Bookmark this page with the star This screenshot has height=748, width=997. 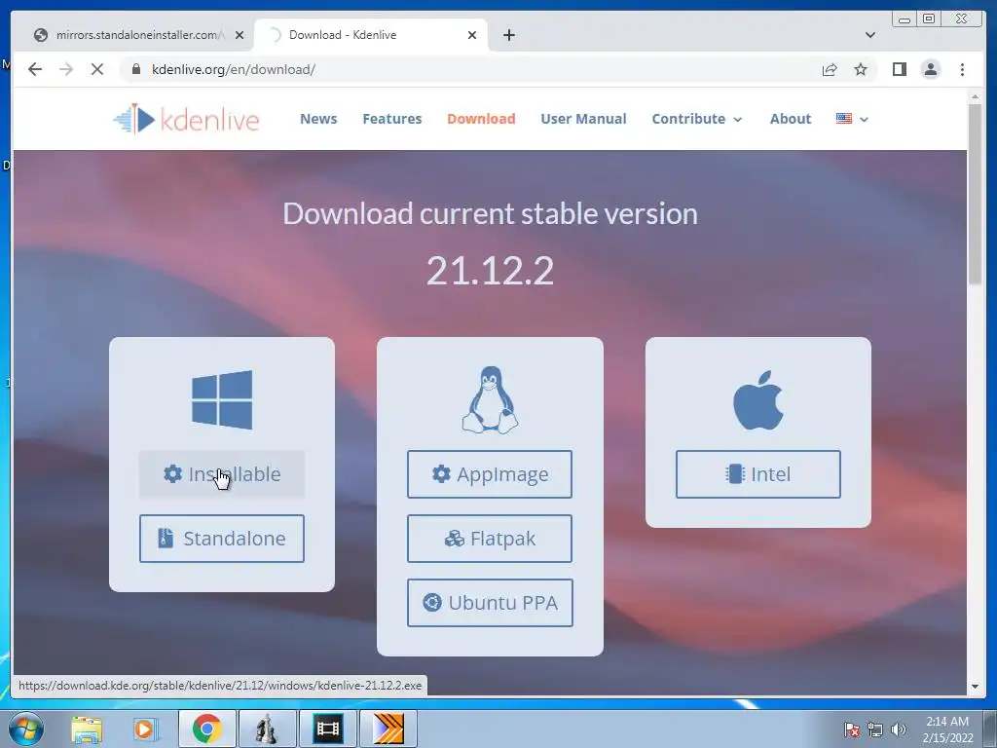click(861, 69)
